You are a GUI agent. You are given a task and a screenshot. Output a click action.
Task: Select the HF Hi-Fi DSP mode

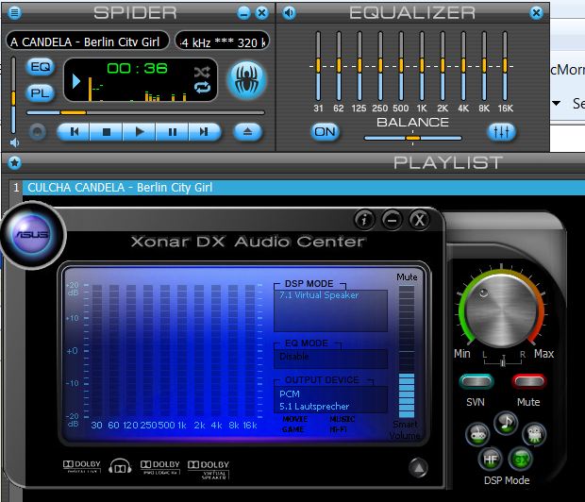tap(490, 460)
